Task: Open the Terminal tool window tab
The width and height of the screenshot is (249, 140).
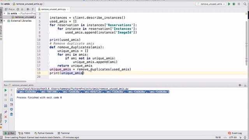Action: (x=63, y=133)
